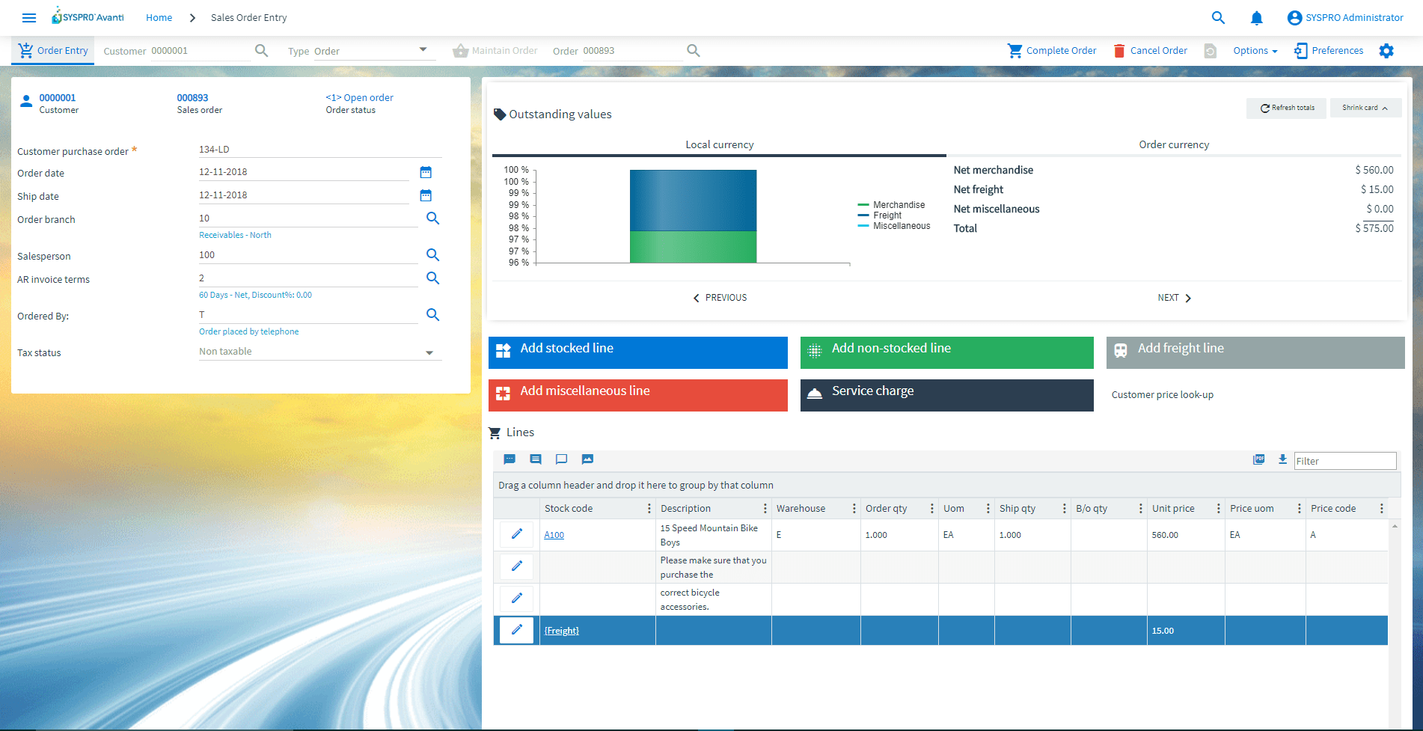This screenshot has width=1423, height=731.
Task: Click Add freight line
Action: (x=1255, y=352)
